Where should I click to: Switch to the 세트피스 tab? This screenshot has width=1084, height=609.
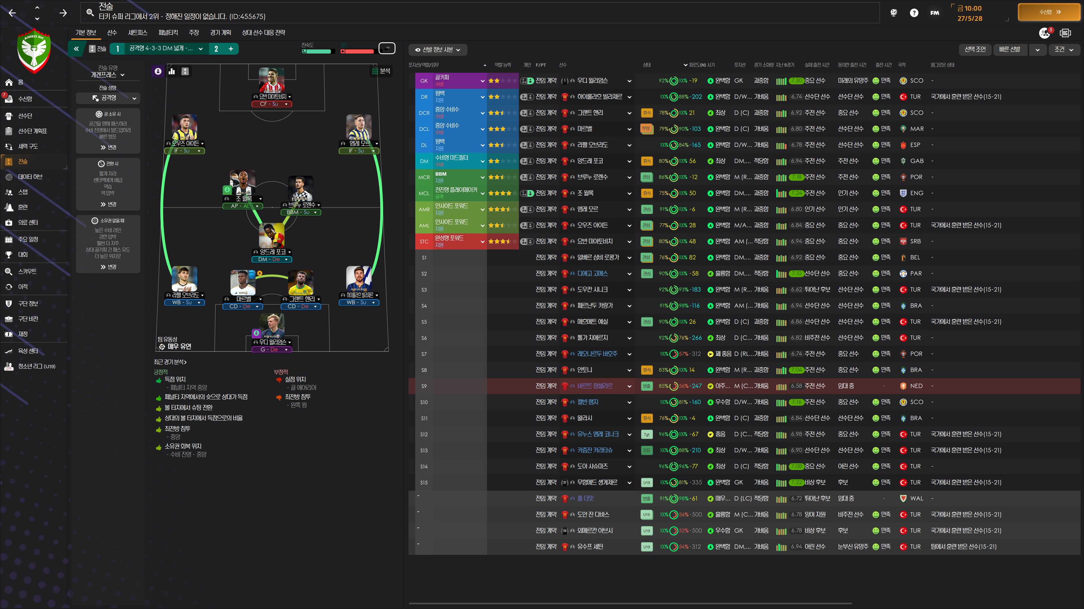(137, 32)
